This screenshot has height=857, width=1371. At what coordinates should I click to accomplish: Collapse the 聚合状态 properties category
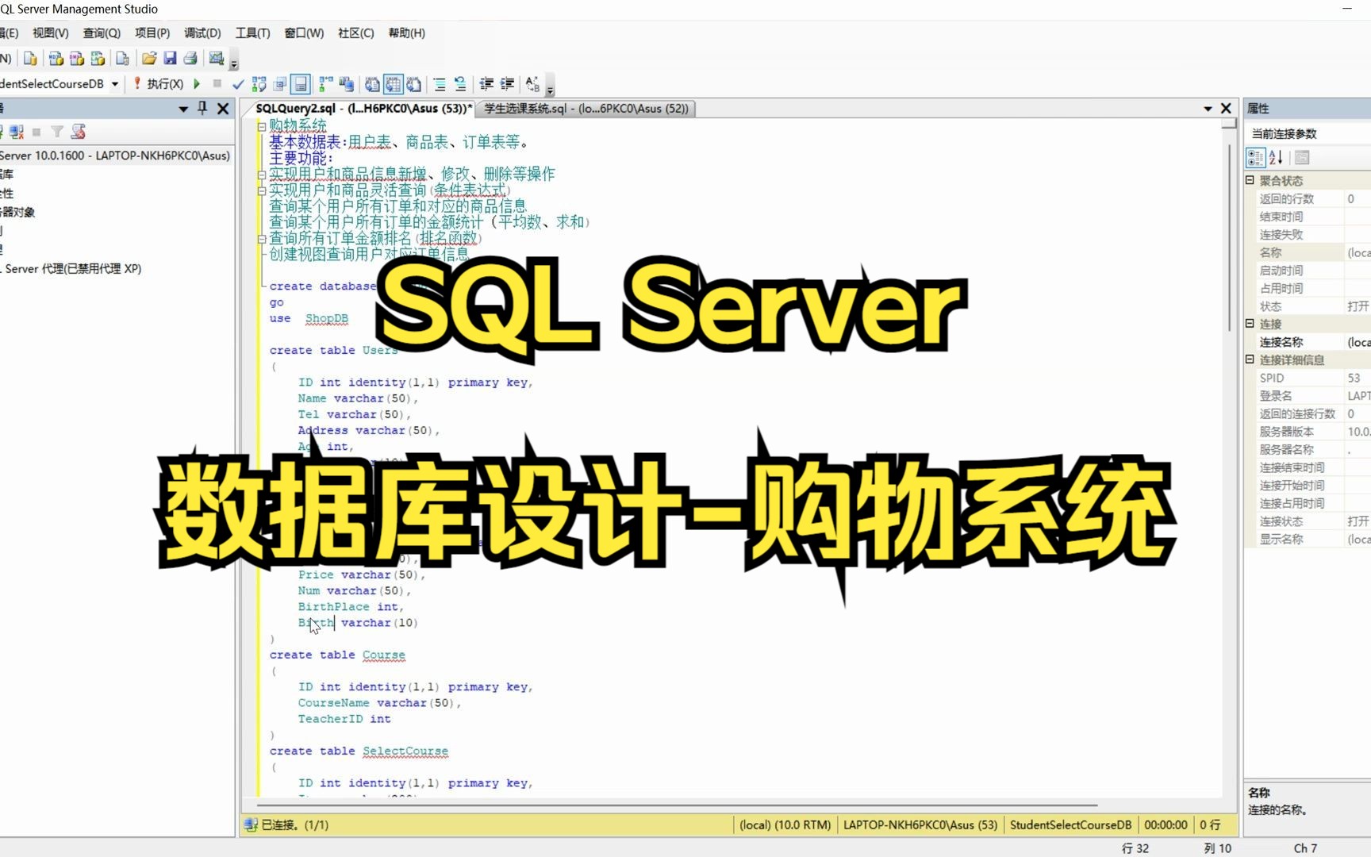(1250, 181)
